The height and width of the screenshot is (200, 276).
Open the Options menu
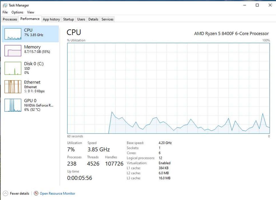[17, 12]
